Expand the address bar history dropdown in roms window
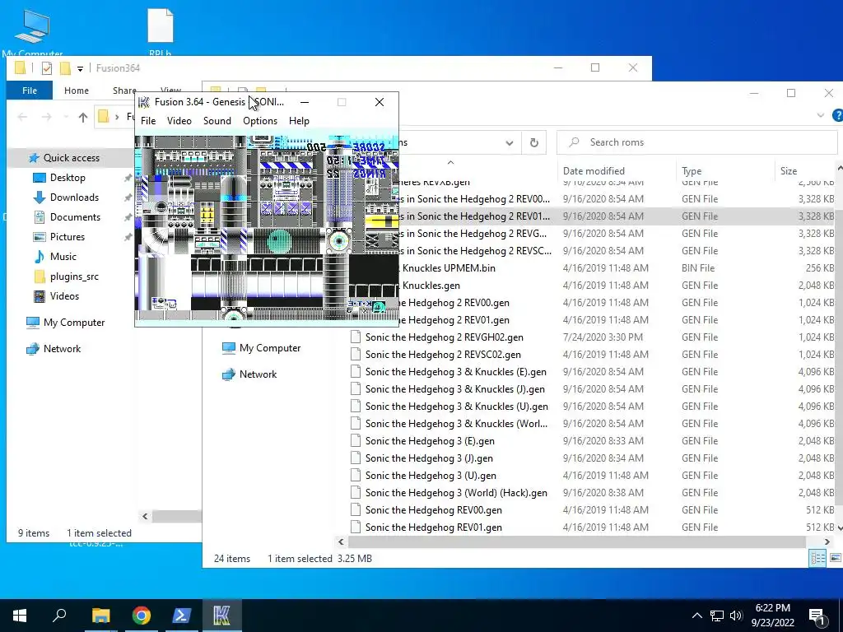Viewport: 843px width, 632px height. [x=509, y=143]
